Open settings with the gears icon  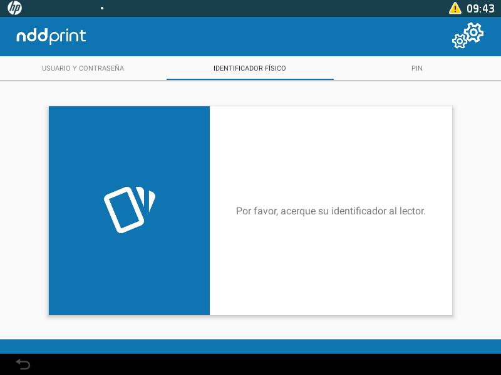[x=468, y=36]
